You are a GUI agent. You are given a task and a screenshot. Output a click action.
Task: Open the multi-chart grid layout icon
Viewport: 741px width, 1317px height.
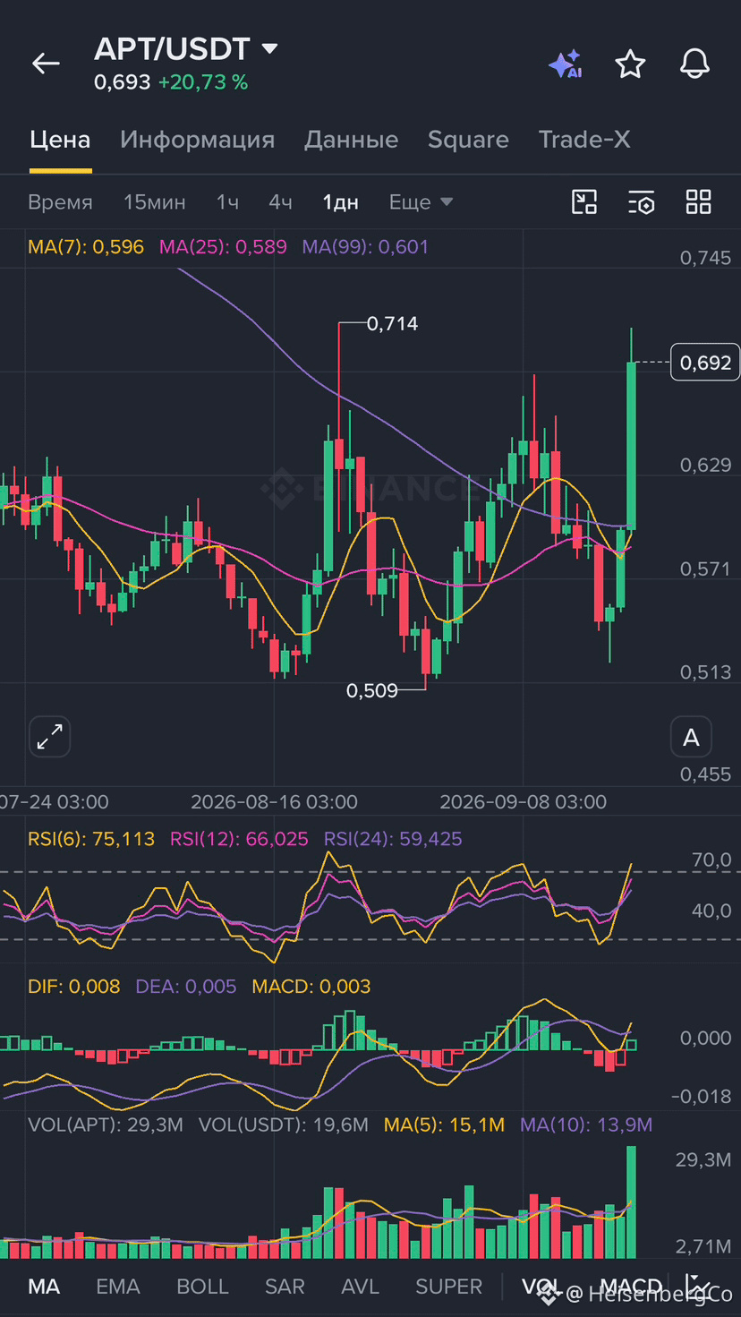point(698,202)
